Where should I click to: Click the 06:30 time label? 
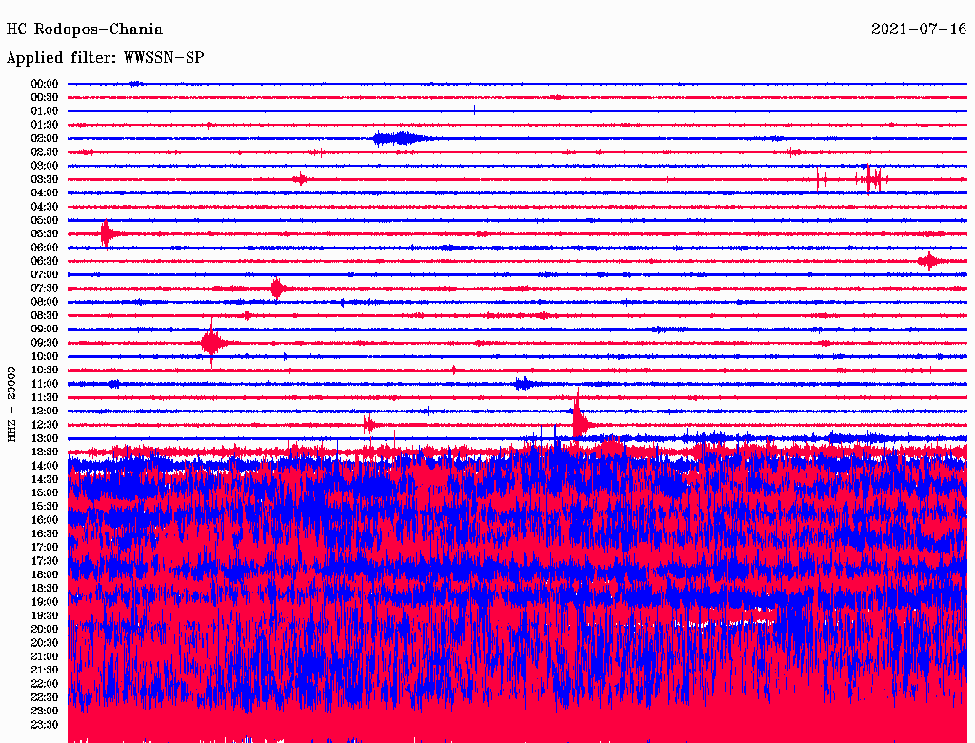45,261
